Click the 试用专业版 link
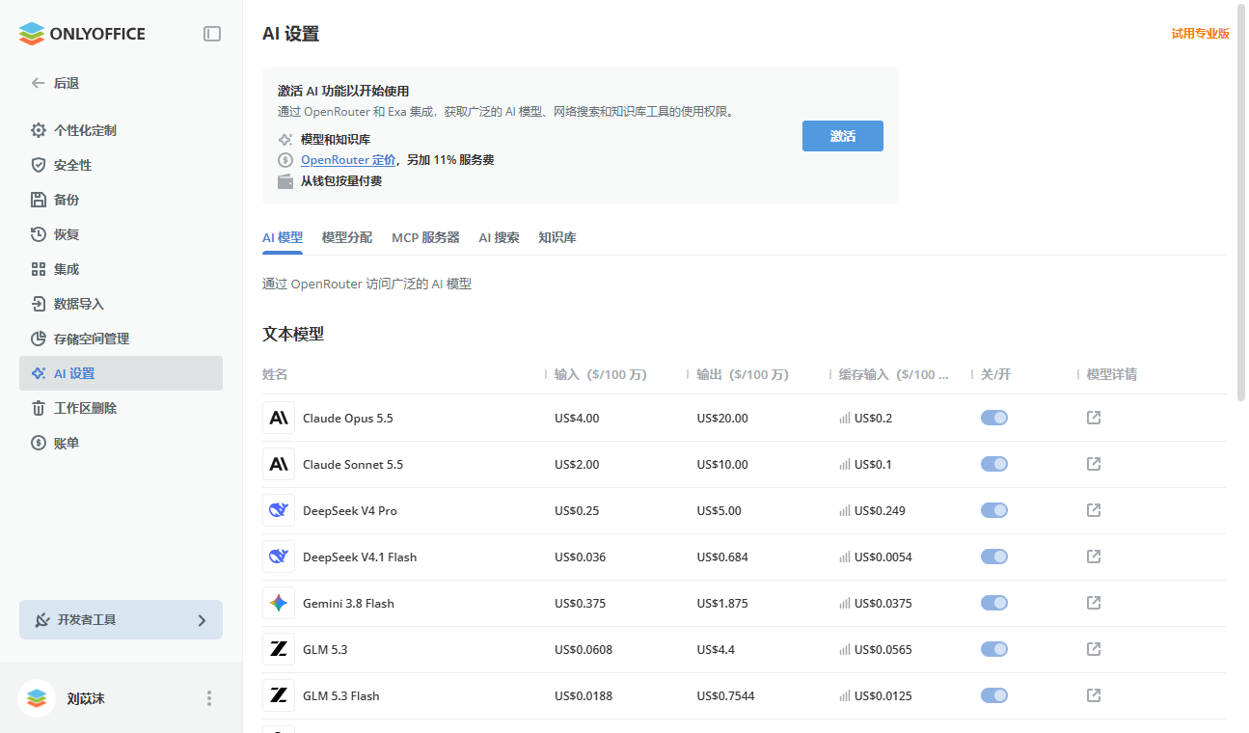The width and height of the screenshot is (1249, 733). [1201, 33]
